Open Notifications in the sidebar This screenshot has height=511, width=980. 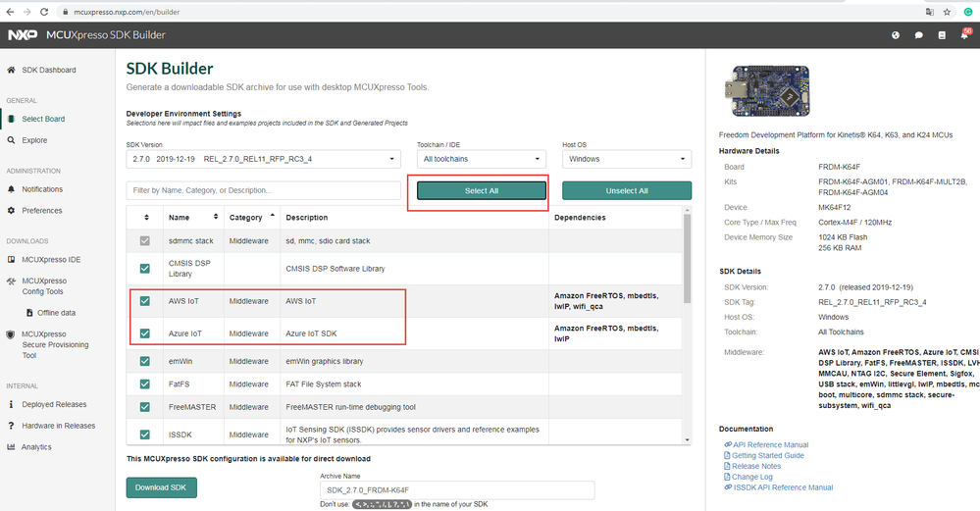tap(42, 189)
